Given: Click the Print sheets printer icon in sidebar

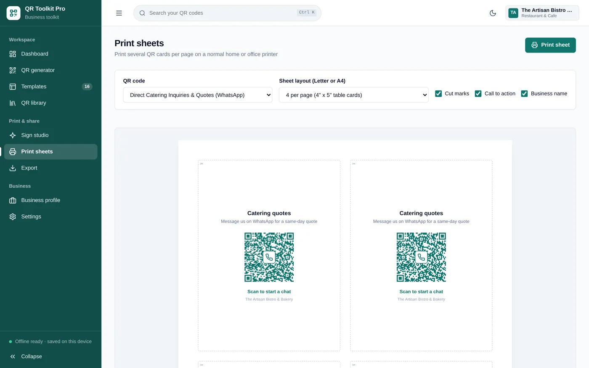Looking at the screenshot, I should click(13, 152).
